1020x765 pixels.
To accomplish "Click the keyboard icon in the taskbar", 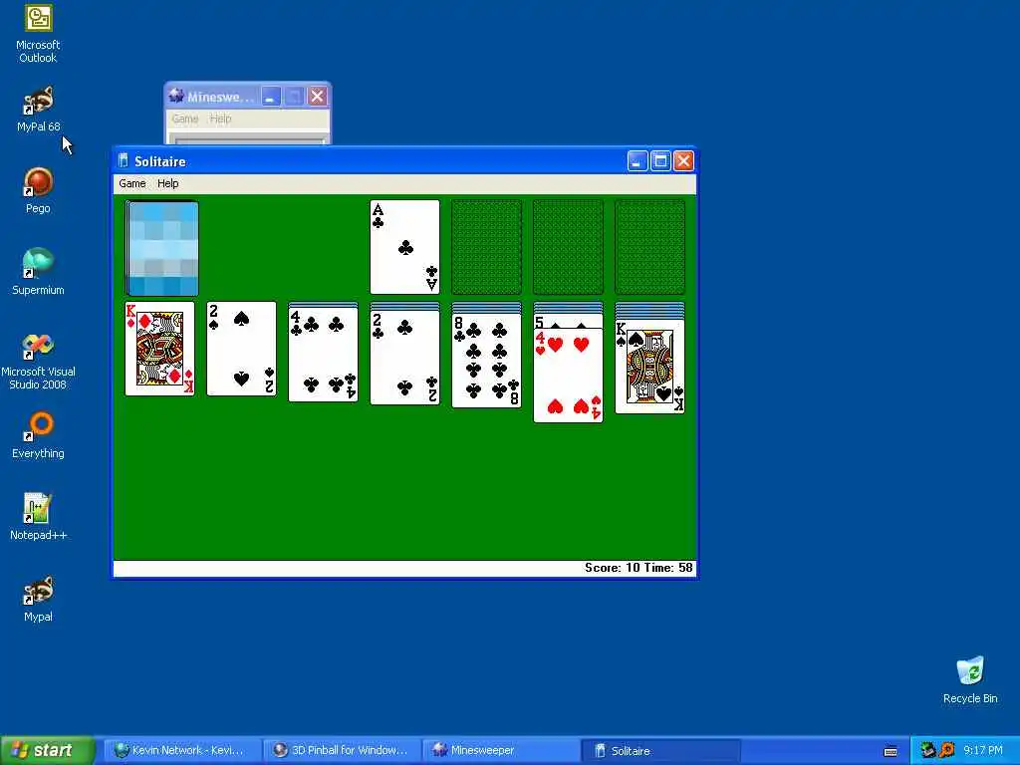I will point(891,751).
